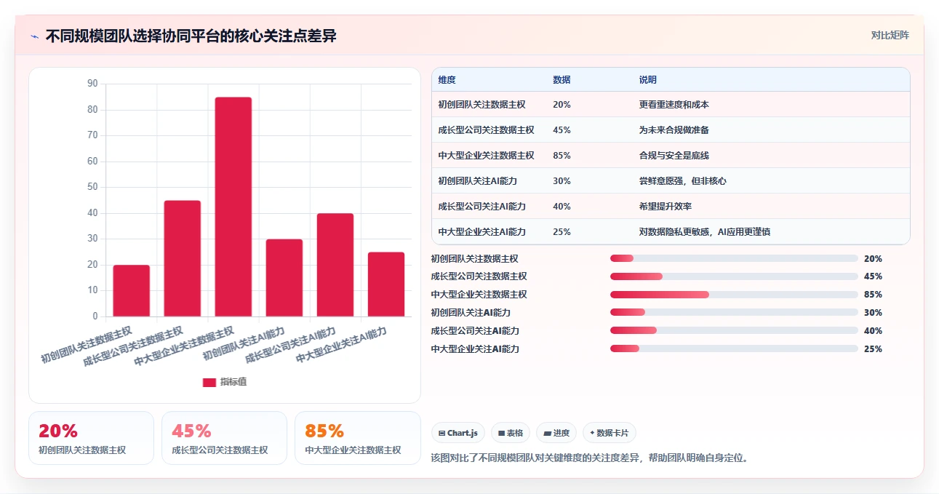Click table cell 更看重速度和成本
Screen dimensions: 939x494
674,105
